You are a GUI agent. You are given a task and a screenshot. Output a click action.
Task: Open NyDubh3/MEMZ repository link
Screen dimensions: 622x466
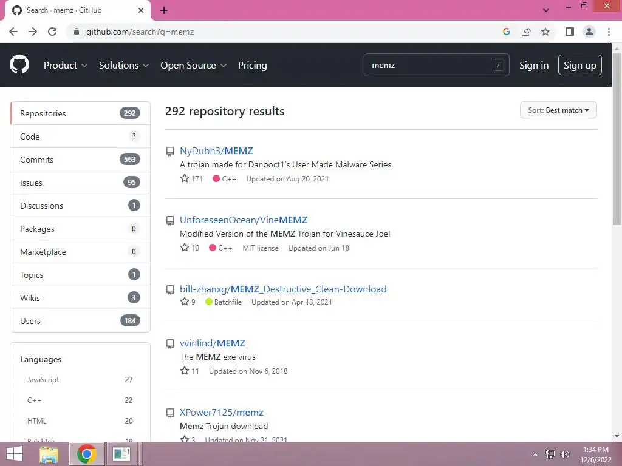[x=216, y=151]
